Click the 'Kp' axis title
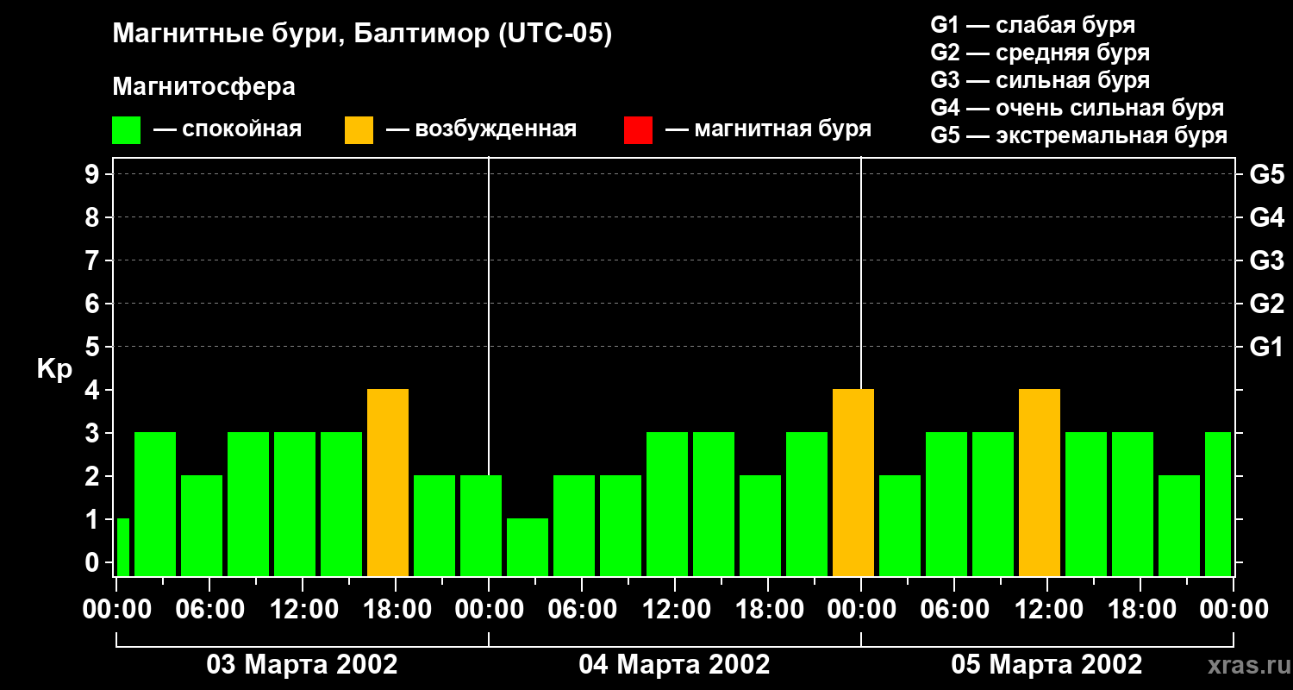1293x690 pixels. [54, 369]
